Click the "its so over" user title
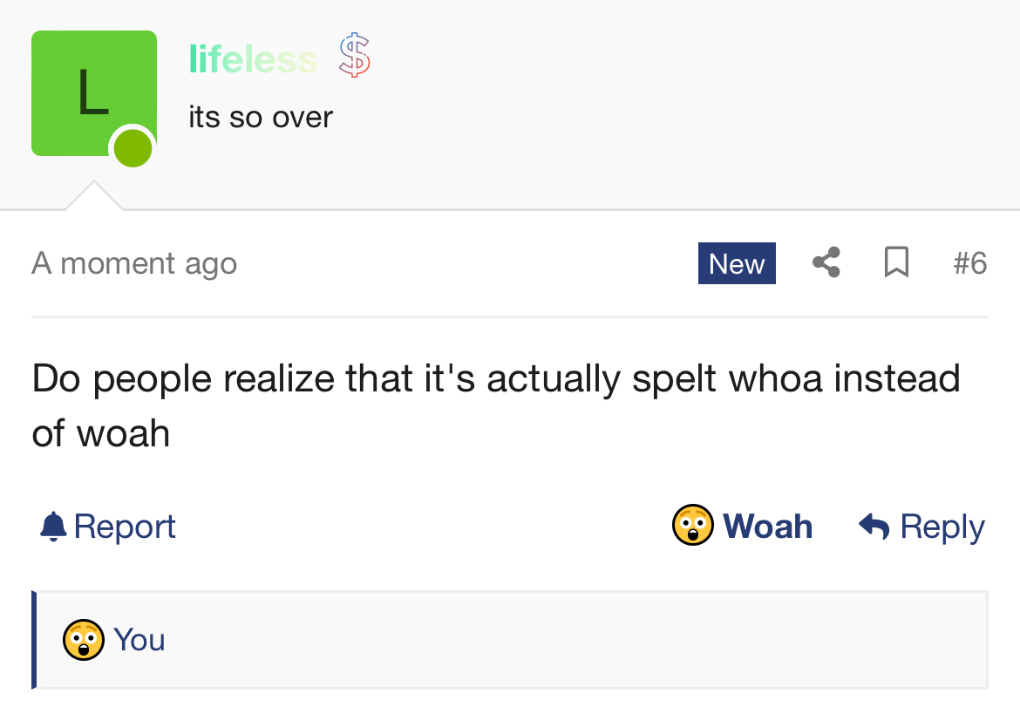The height and width of the screenshot is (714, 1020). pyautogui.click(x=261, y=117)
